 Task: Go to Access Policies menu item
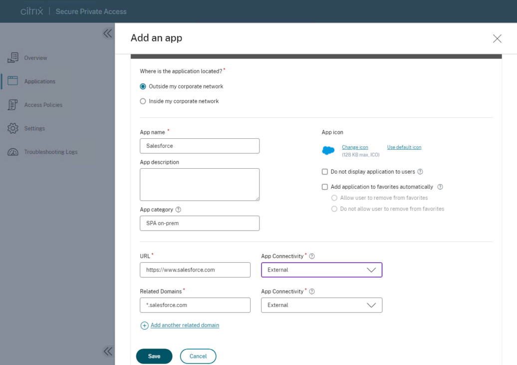[43, 105]
